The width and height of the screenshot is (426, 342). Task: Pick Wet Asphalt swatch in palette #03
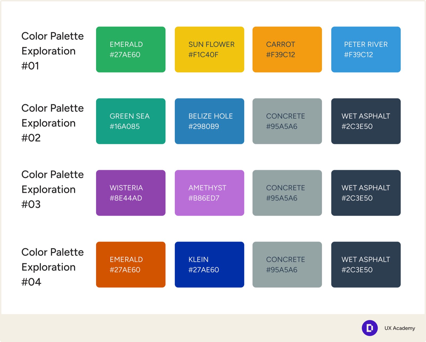366,193
